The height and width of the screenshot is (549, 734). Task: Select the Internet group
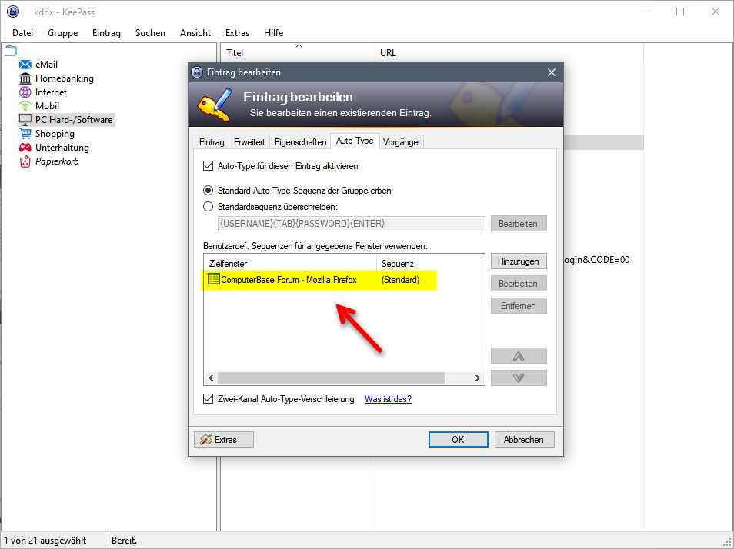[51, 92]
